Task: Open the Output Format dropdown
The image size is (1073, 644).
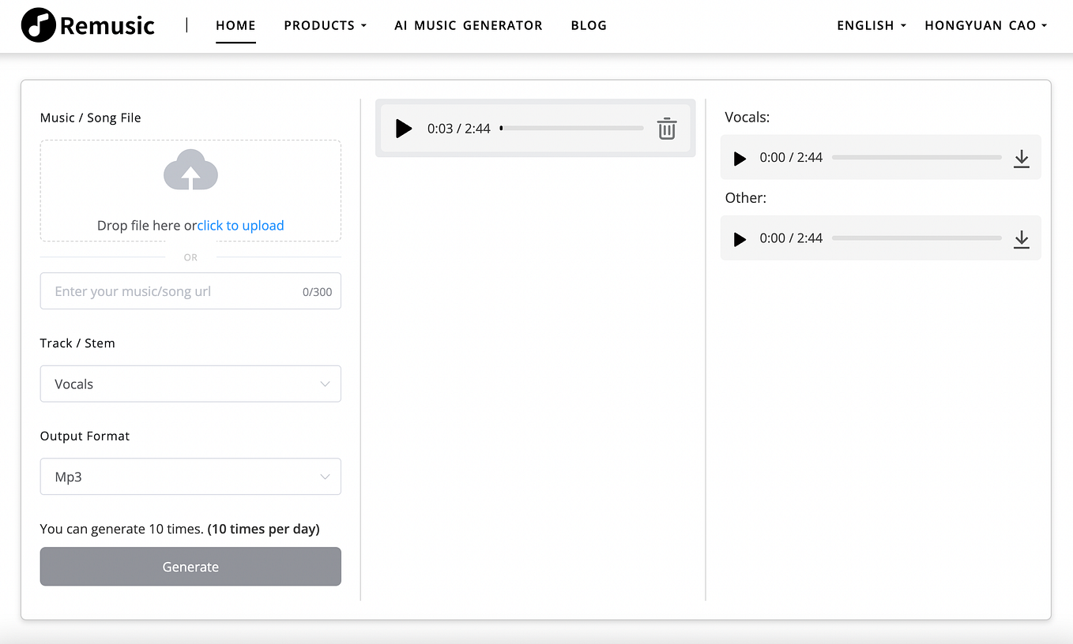Action: click(x=190, y=477)
